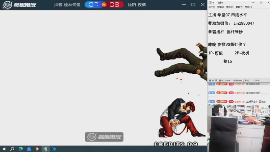Open the Windows Start menu
Screen dimensions: 270x152
pos(4,149)
